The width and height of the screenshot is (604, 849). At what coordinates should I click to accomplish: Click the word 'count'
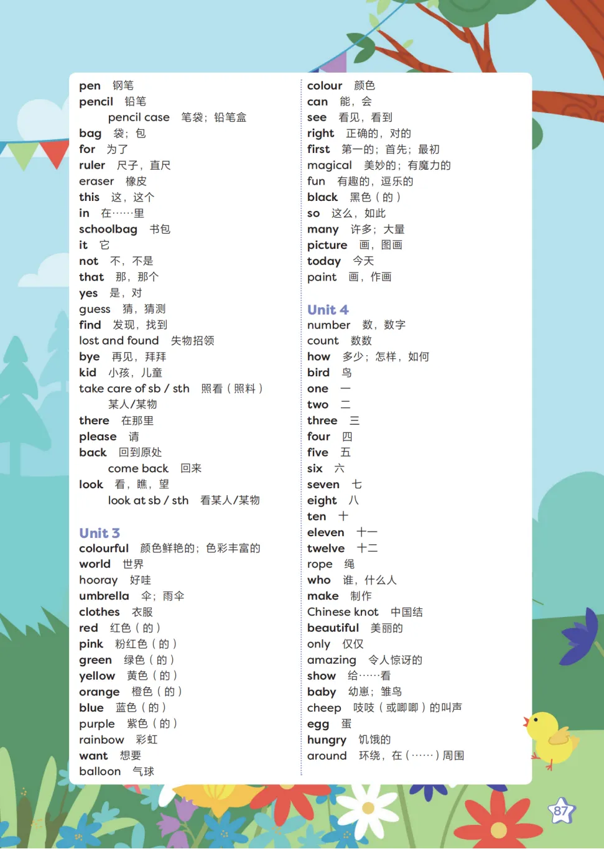[x=323, y=341]
